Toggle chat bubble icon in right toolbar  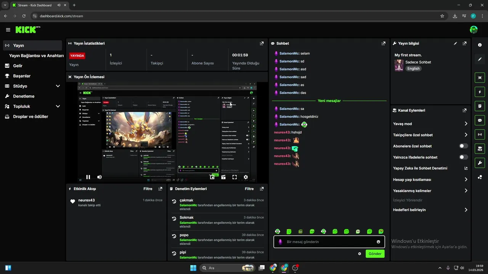480,120
